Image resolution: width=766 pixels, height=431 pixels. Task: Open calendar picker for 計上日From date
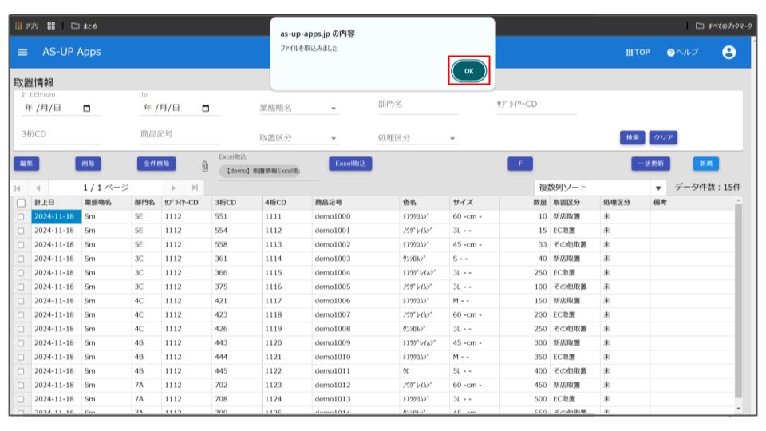tap(87, 108)
